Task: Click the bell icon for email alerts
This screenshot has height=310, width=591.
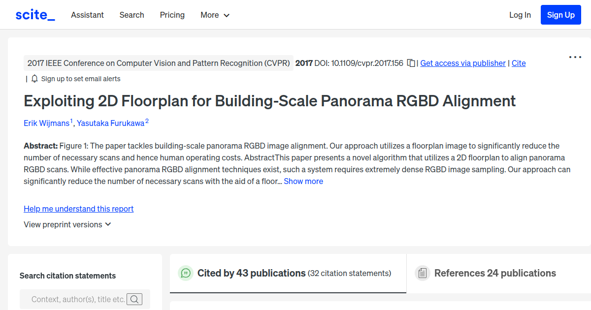Action: pyautogui.click(x=33, y=78)
